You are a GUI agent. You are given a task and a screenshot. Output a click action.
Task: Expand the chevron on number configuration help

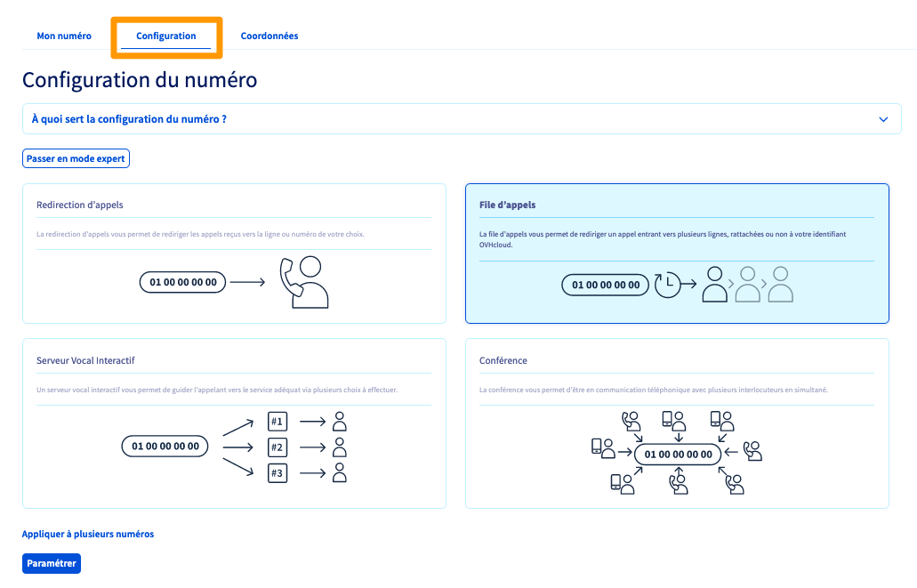[x=883, y=119]
